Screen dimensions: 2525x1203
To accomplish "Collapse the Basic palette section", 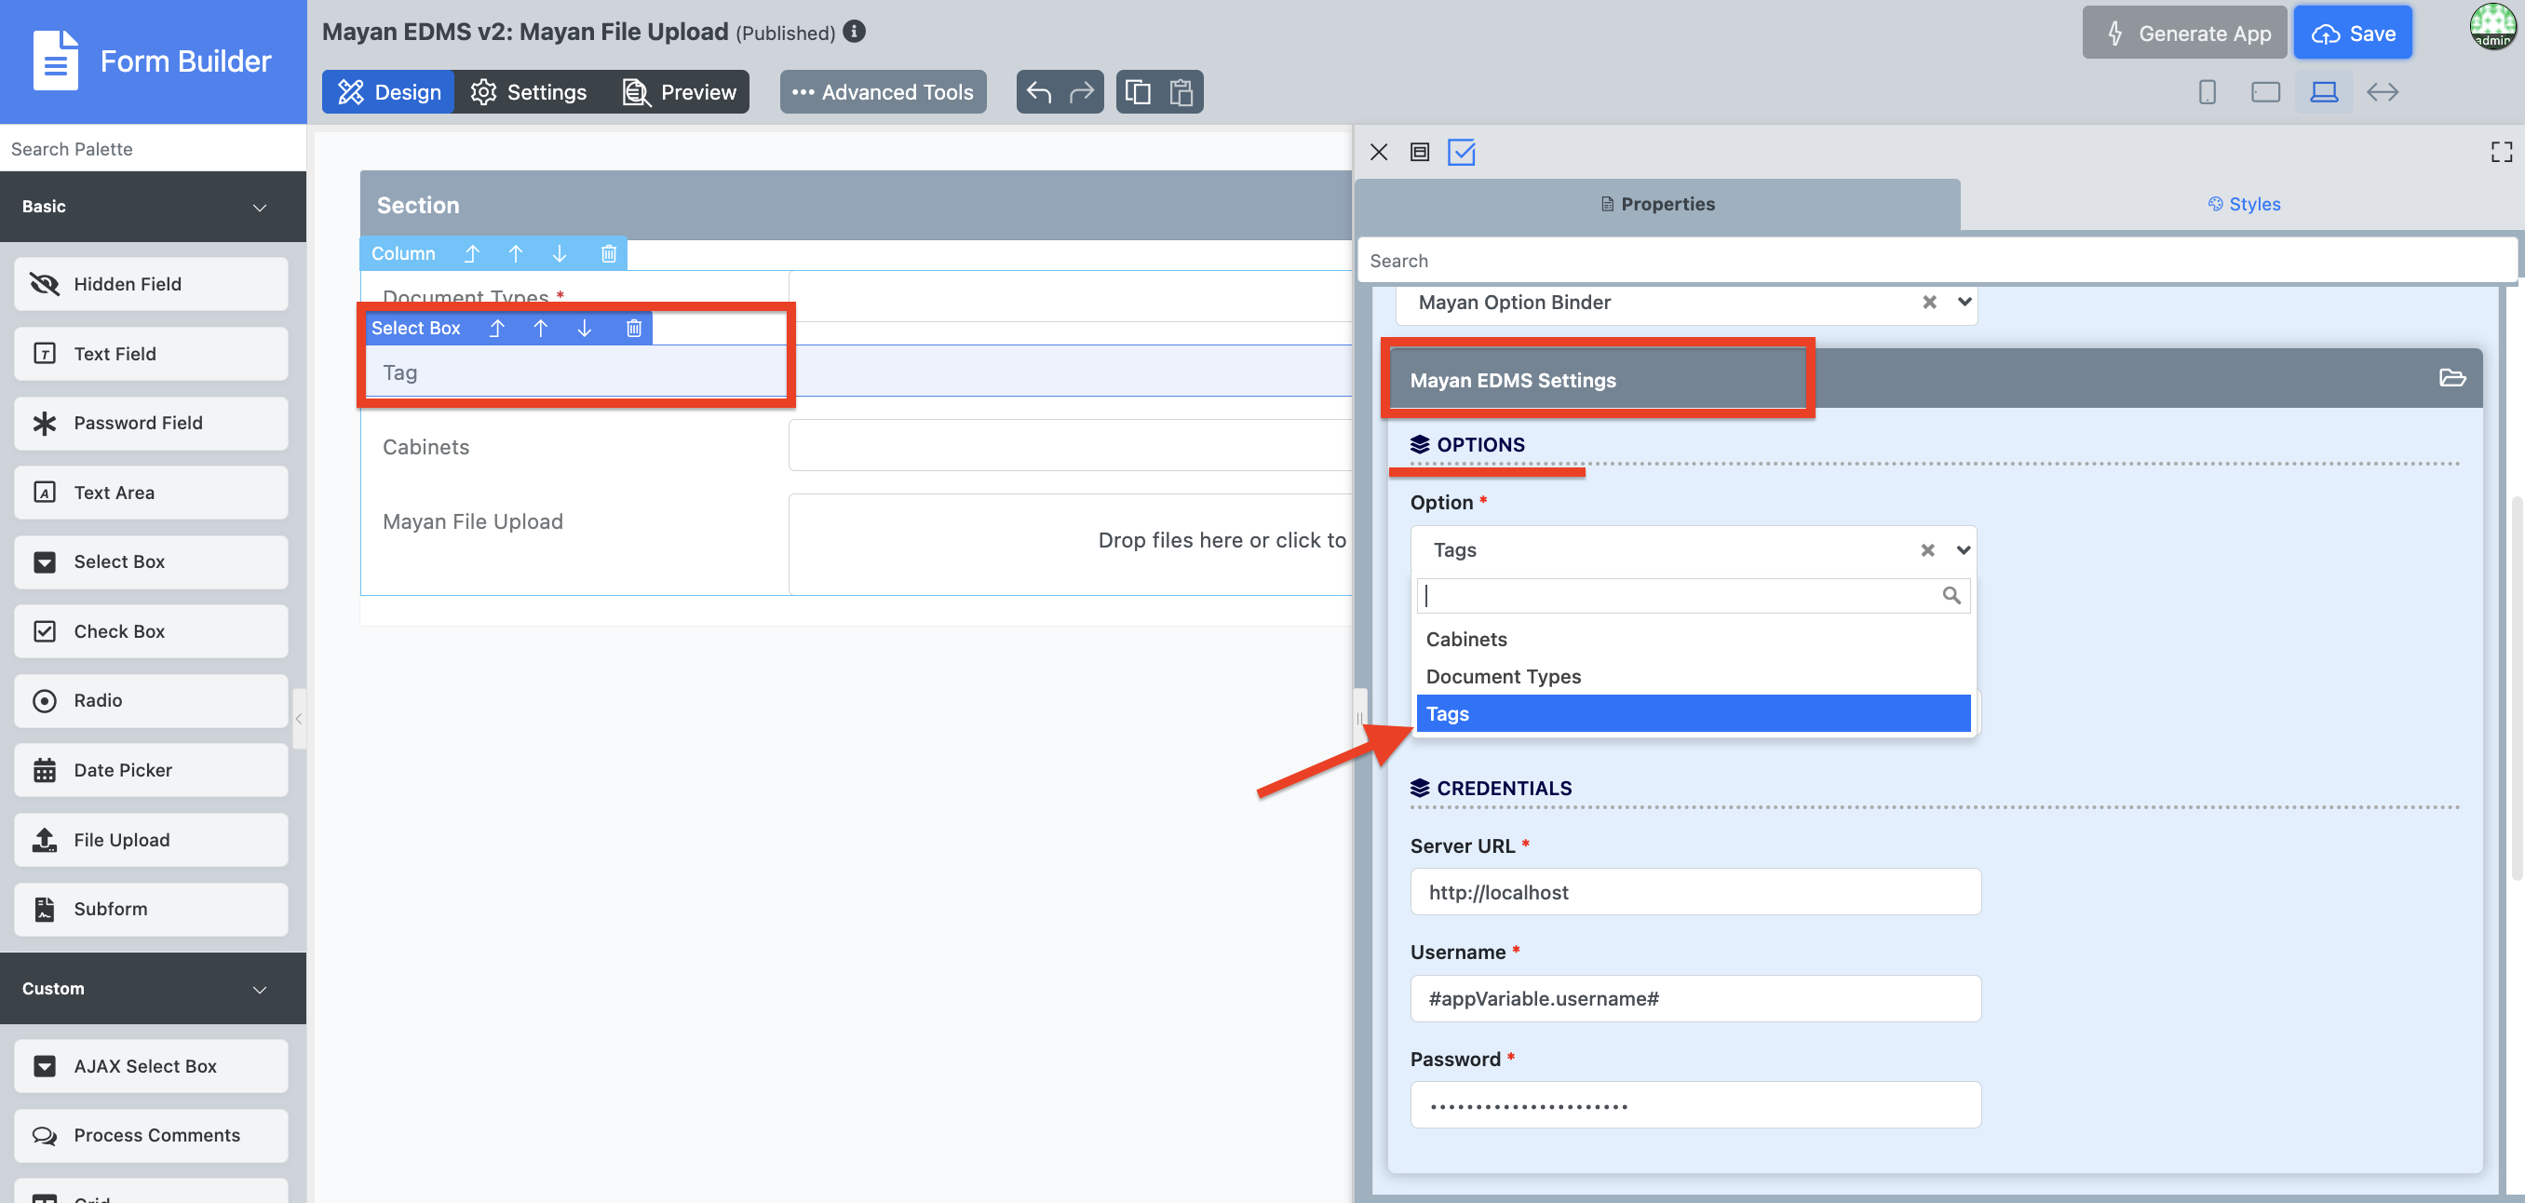I will click(x=153, y=207).
